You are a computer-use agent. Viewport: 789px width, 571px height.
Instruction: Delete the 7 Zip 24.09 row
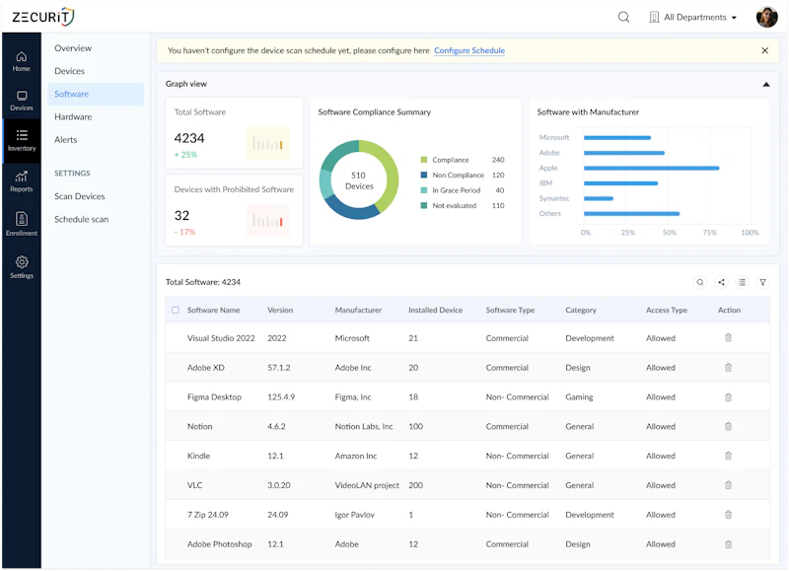(x=728, y=515)
